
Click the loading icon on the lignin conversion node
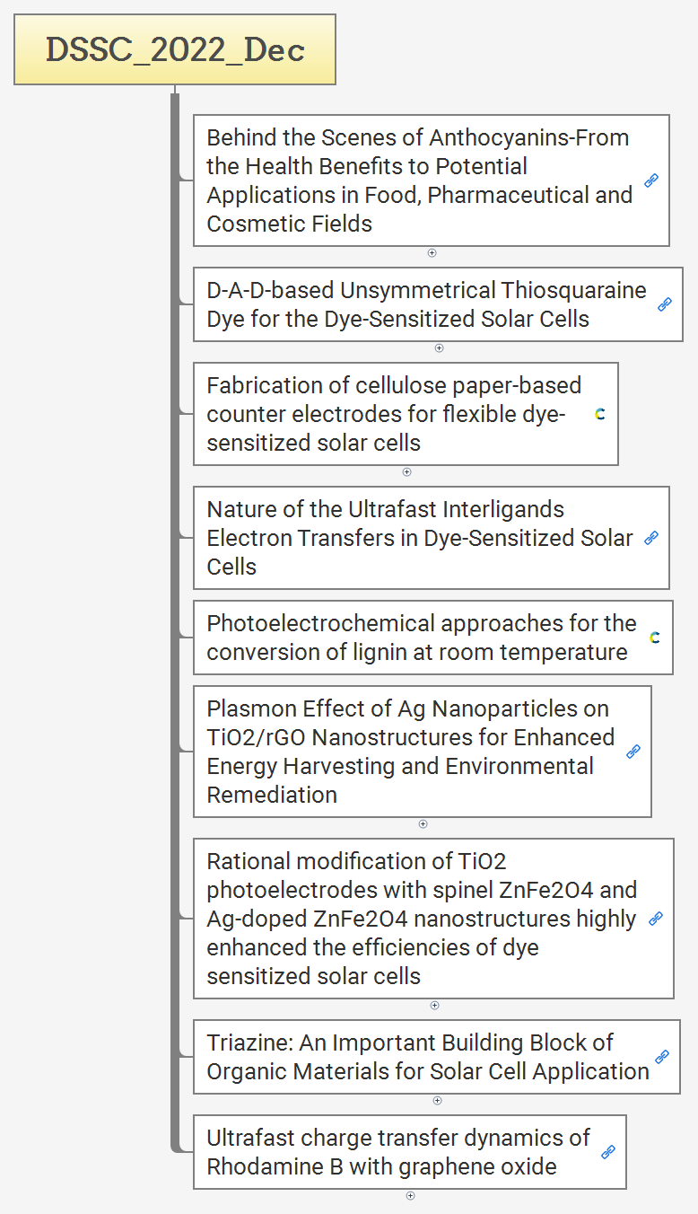point(655,638)
